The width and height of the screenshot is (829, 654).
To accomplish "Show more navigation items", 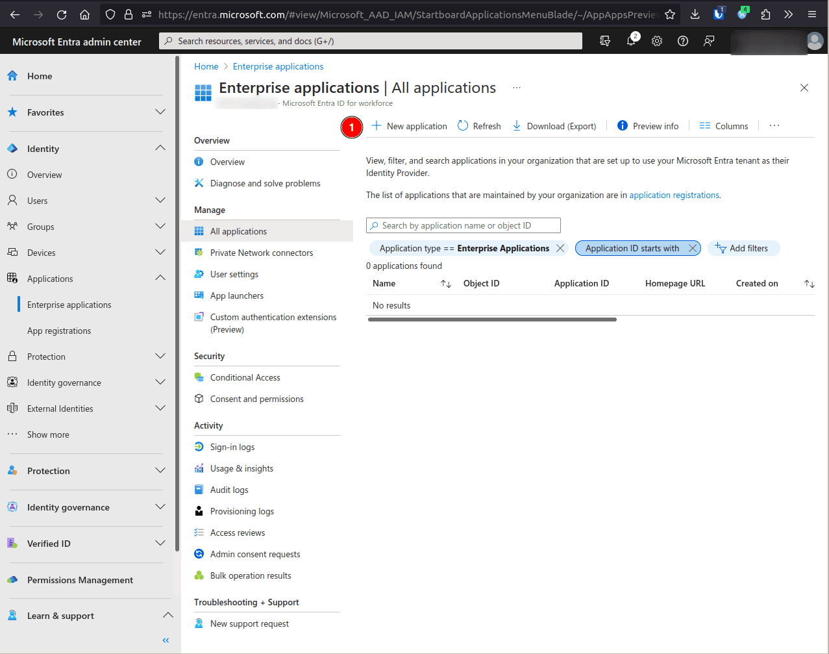I will click(48, 434).
